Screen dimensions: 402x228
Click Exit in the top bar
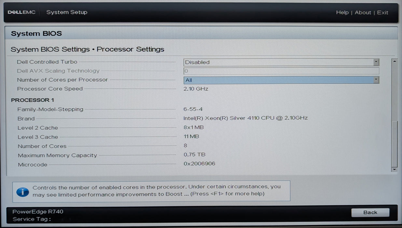click(x=382, y=12)
